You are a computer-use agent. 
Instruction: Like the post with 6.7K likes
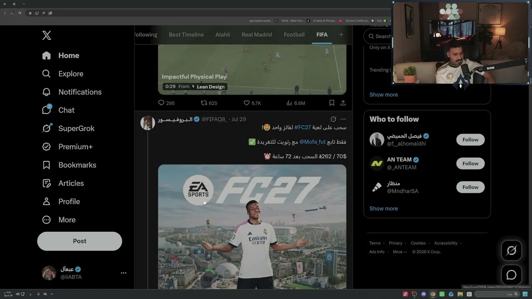click(252, 103)
